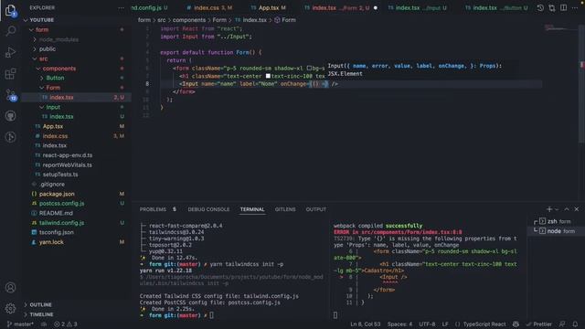Open Explorer more actions ellipsis
Image resolution: width=585 pixels, height=329 pixels.
point(121,8)
